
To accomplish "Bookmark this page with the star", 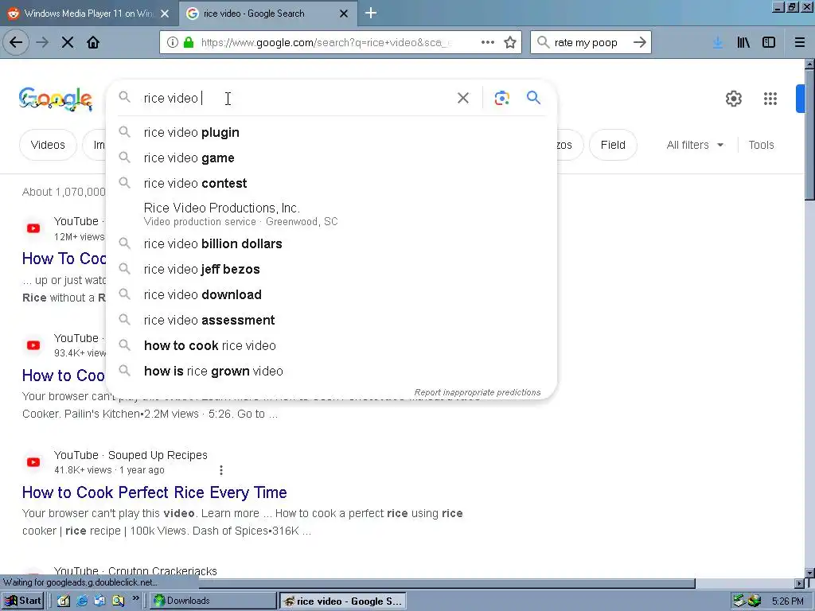I will (x=510, y=42).
